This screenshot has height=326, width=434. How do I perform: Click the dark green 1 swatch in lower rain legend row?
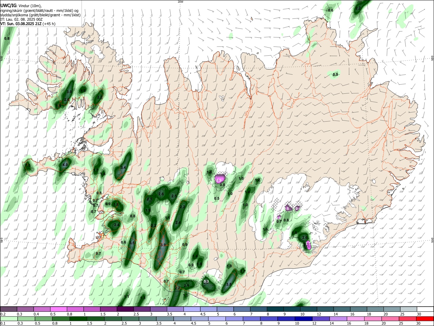point(79,319)
